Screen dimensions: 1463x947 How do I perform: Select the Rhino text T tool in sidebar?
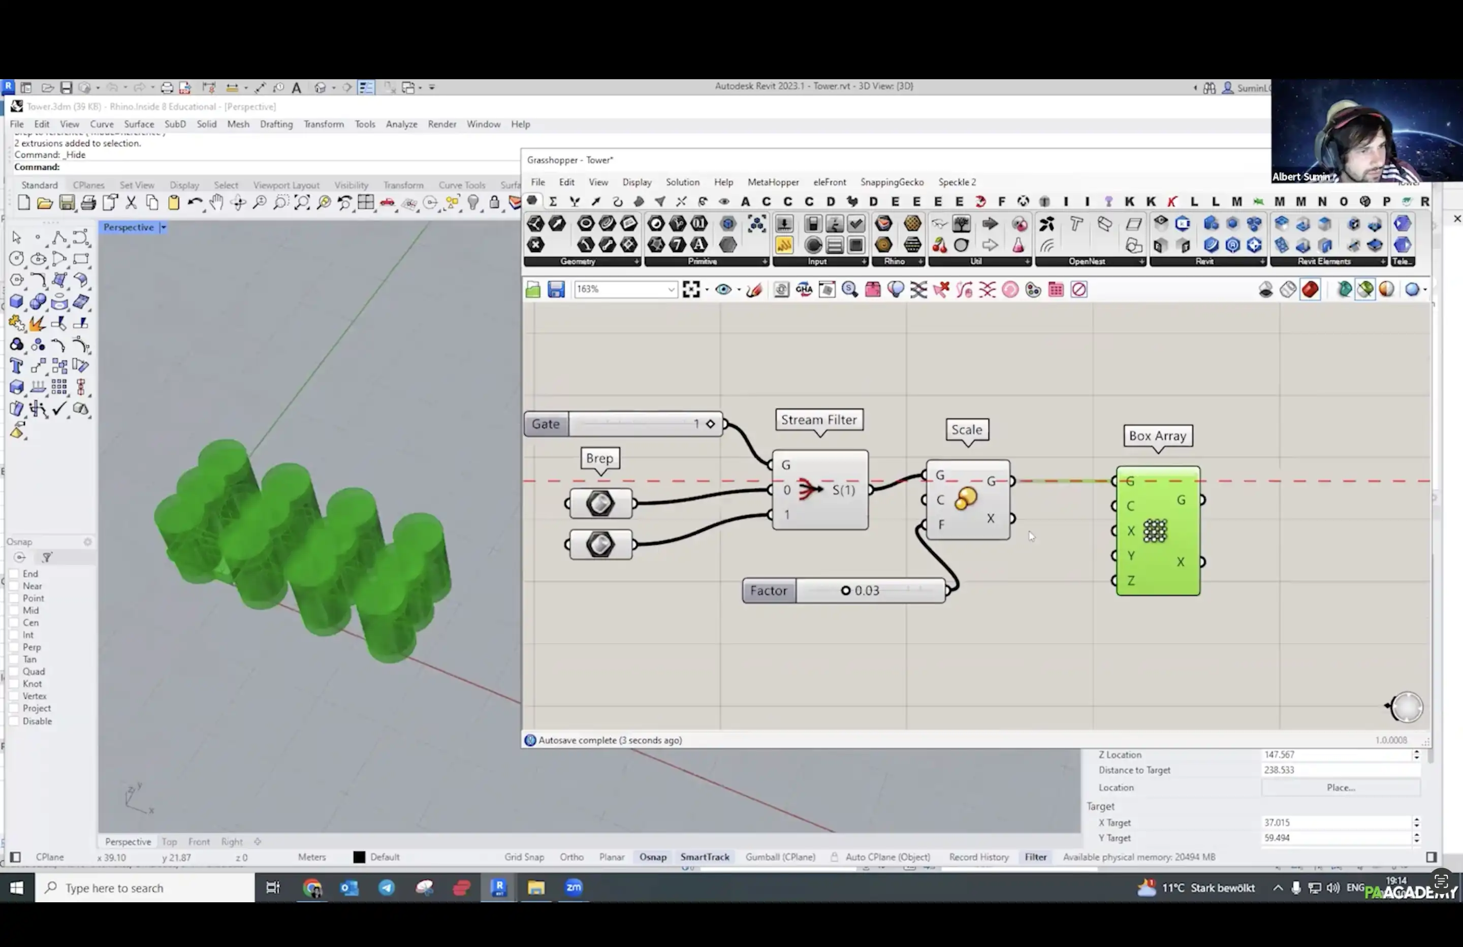coord(17,366)
